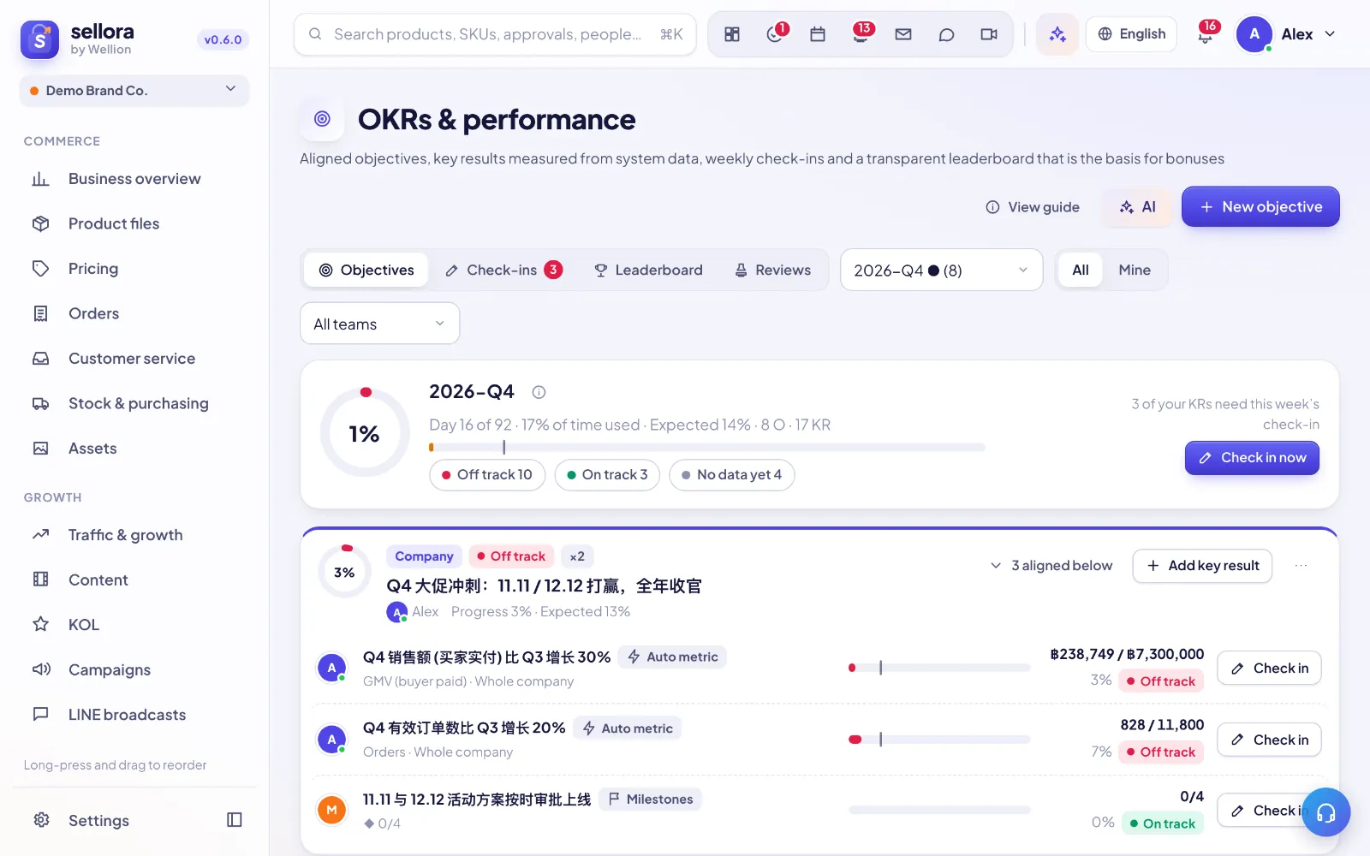The width and height of the screenshot is (1370, 856).
Task: Collapse the sidebar panel icon beside Settings
Action: 235,820
